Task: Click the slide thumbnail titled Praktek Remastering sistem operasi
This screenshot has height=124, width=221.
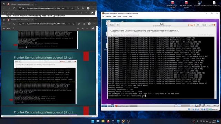Action: pyautogui.click(x=45, y=82)
